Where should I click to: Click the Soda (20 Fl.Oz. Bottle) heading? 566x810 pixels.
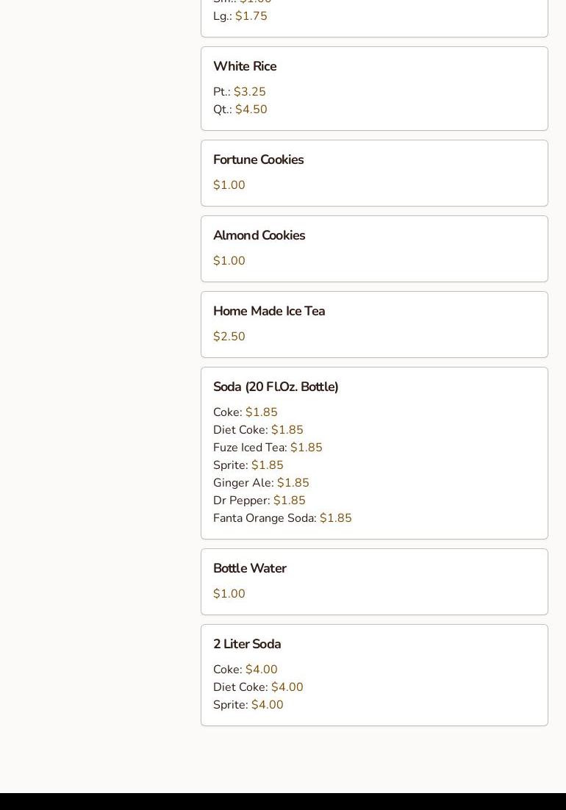coord(276,387)
